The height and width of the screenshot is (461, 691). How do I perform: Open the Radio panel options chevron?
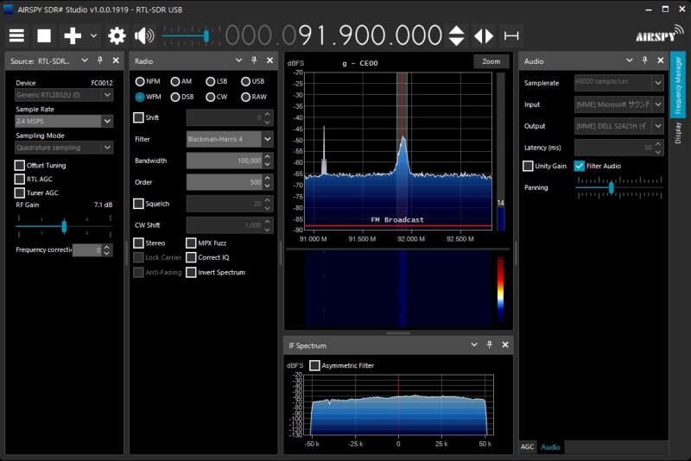pos(239,60)
